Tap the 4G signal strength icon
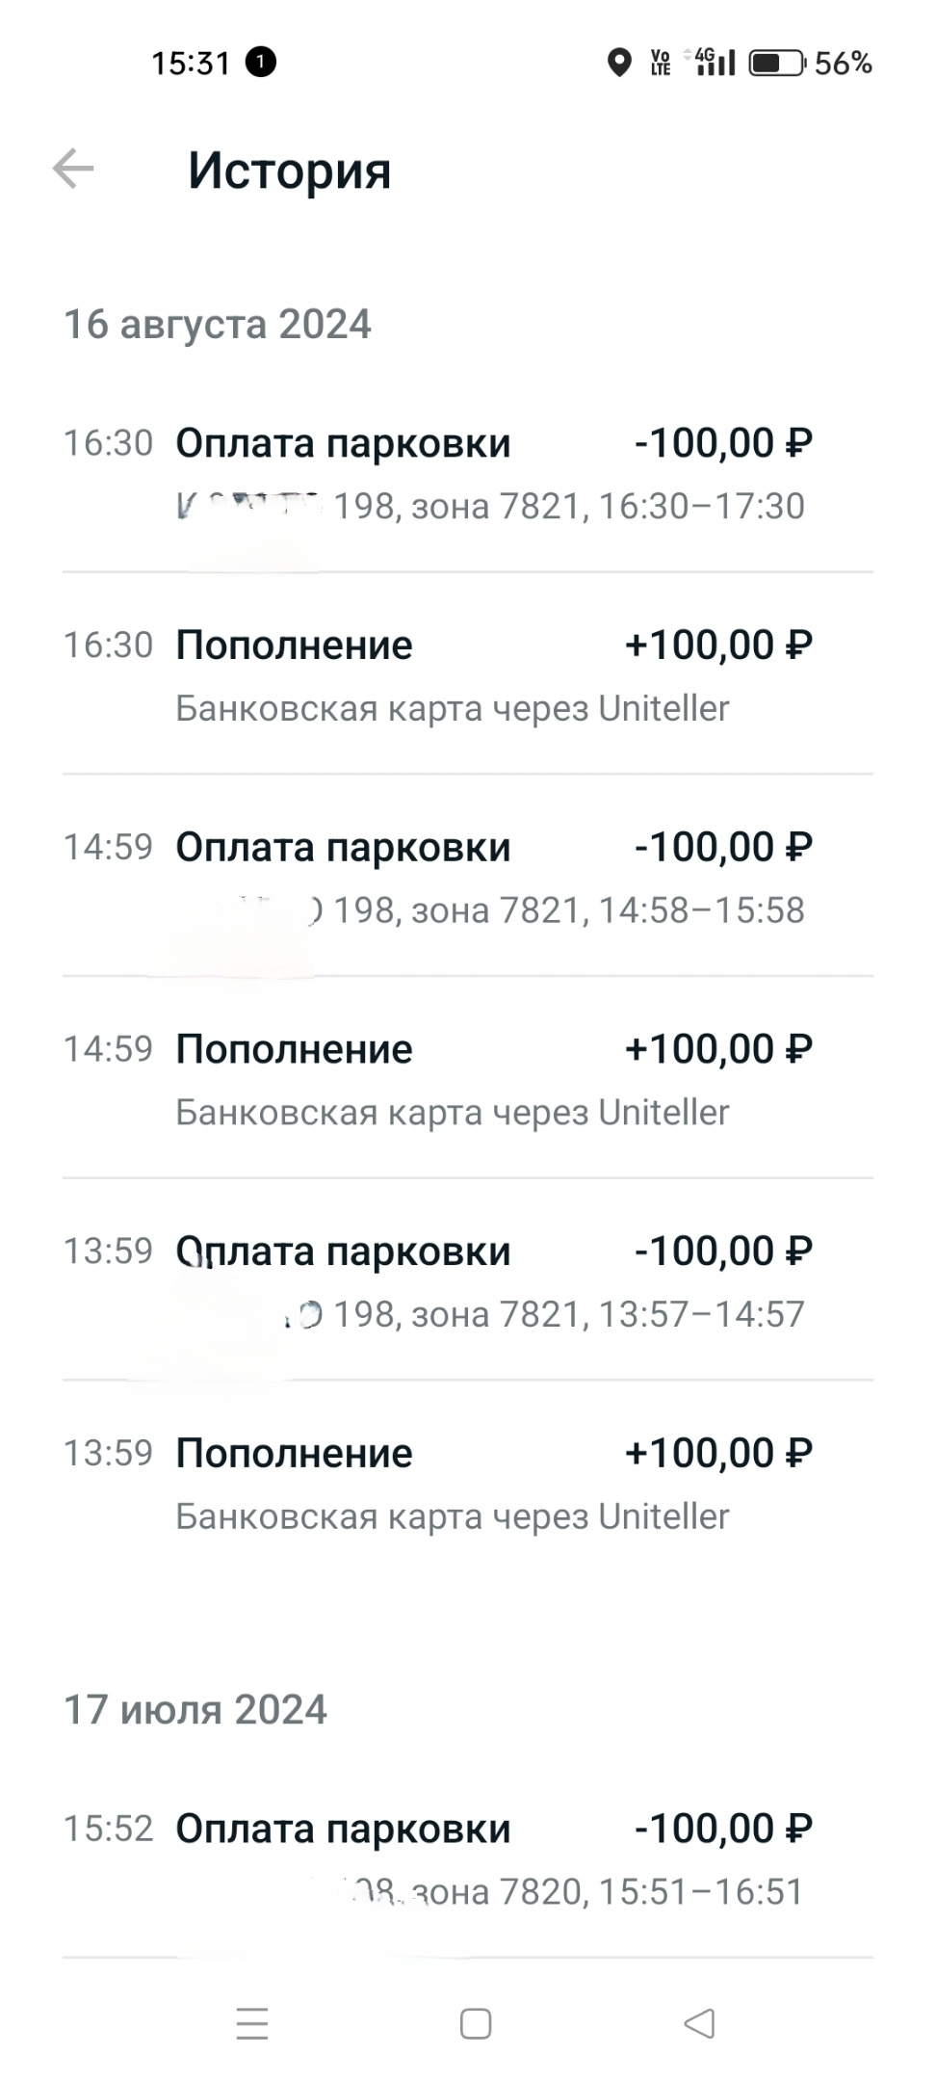Image resolution: width=936 pixels, height=2081 pixels. point(715,63)
